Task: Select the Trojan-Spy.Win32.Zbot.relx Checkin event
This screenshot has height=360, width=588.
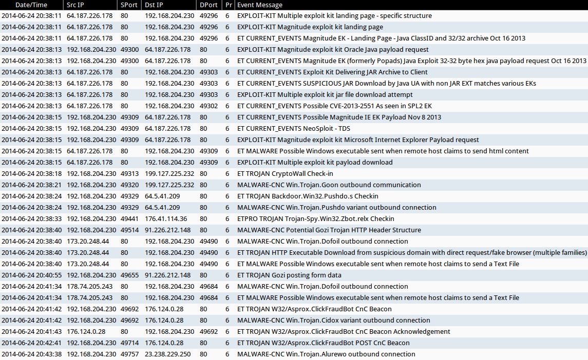Action: click(x=315, y=219)
